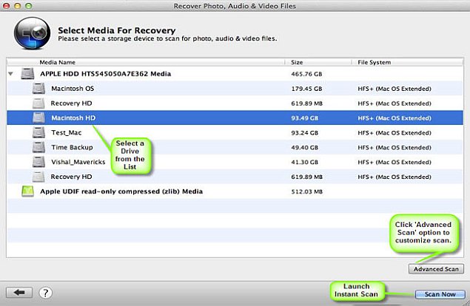
Task: Open help with the question mark button
Action: tap(46, 293)
